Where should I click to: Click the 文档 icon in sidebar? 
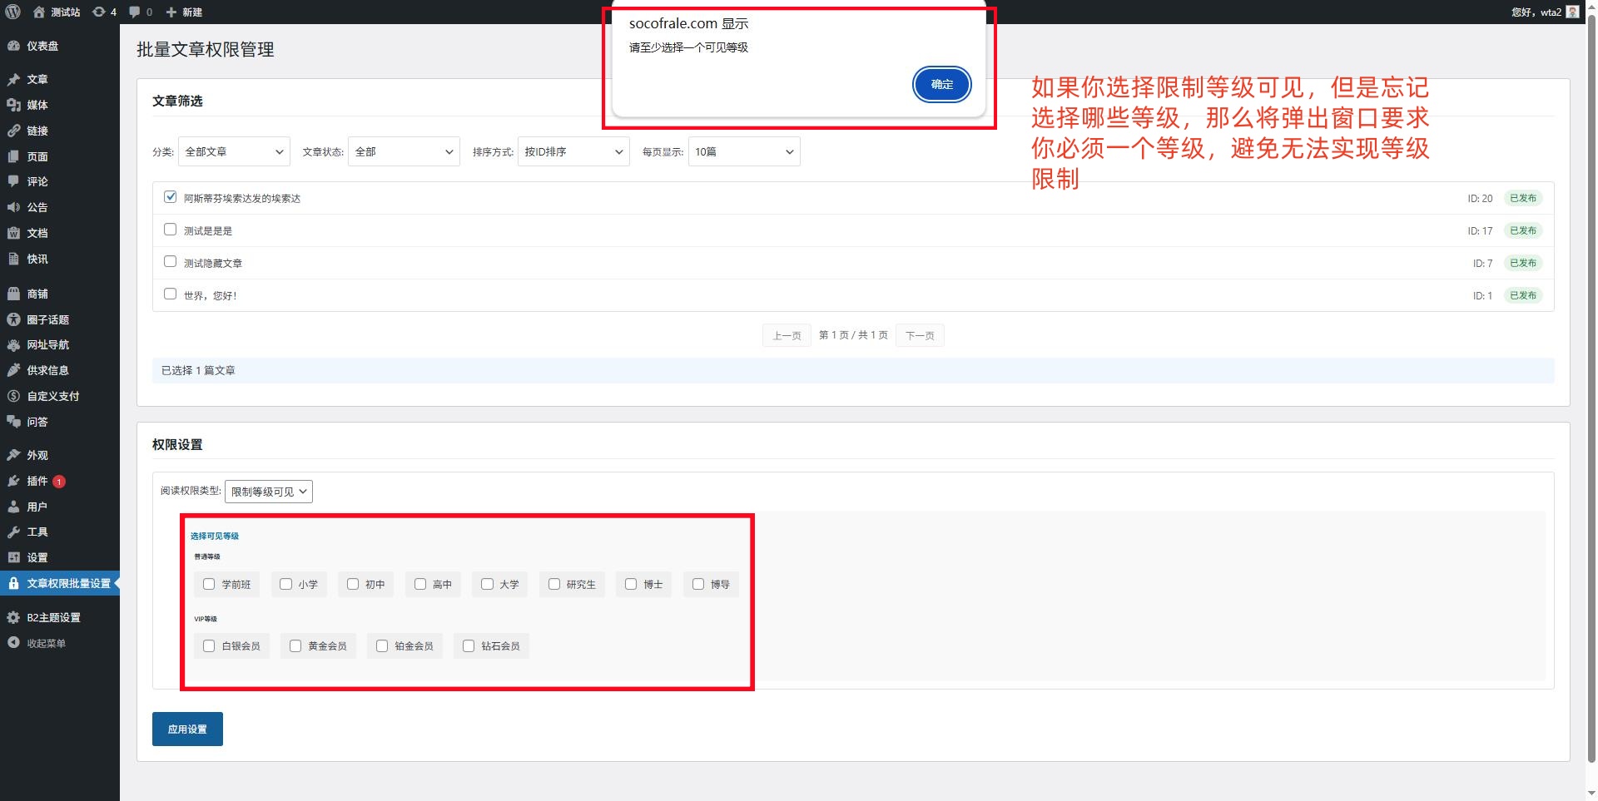pos(13,233)
